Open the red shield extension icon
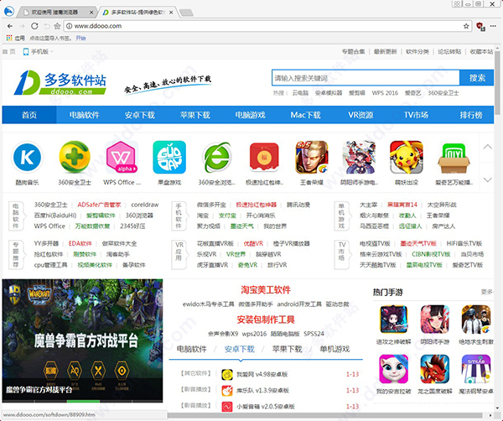 pyautogui.click(x=480, y=26)
